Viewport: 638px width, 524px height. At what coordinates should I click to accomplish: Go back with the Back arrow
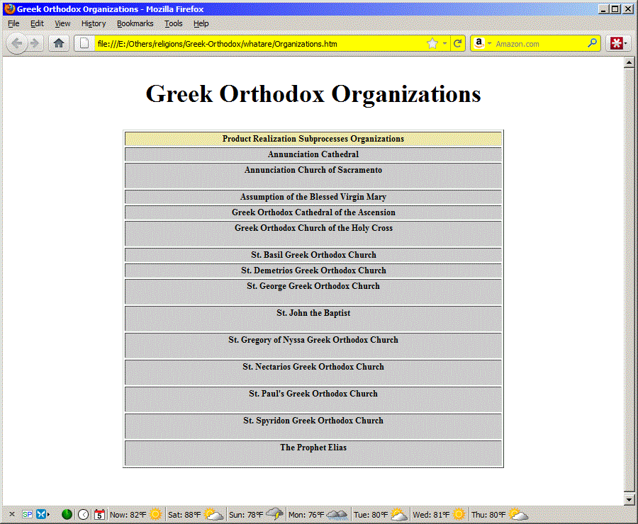point(17,43)
